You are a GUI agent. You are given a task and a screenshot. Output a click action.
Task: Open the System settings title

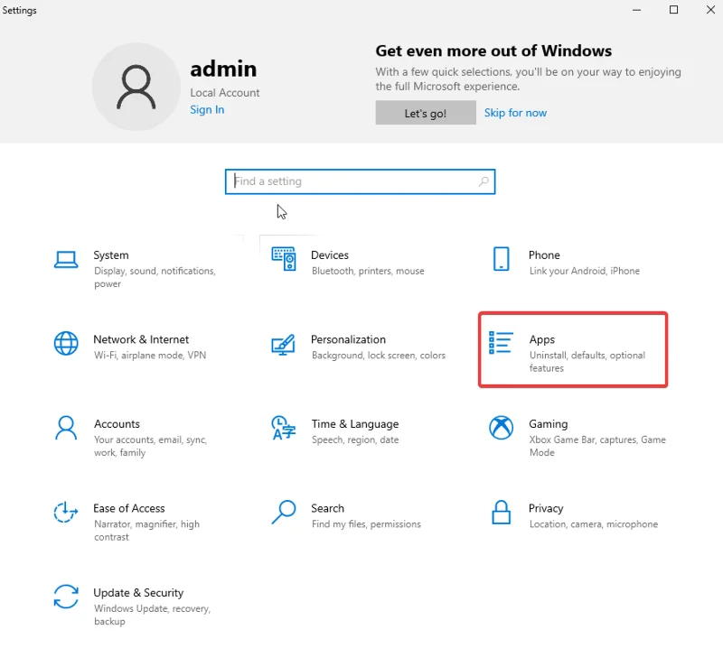tap(110, 255)
